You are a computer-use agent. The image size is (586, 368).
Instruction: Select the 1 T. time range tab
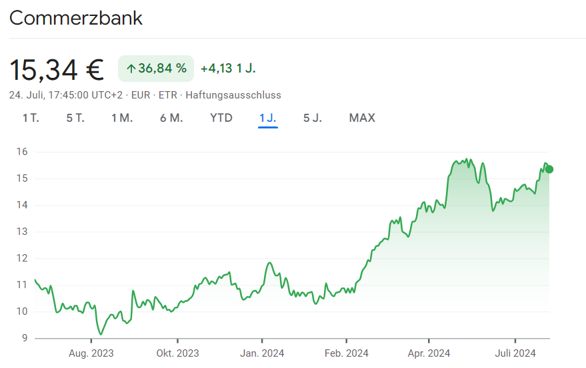click(x=31, y=118)
